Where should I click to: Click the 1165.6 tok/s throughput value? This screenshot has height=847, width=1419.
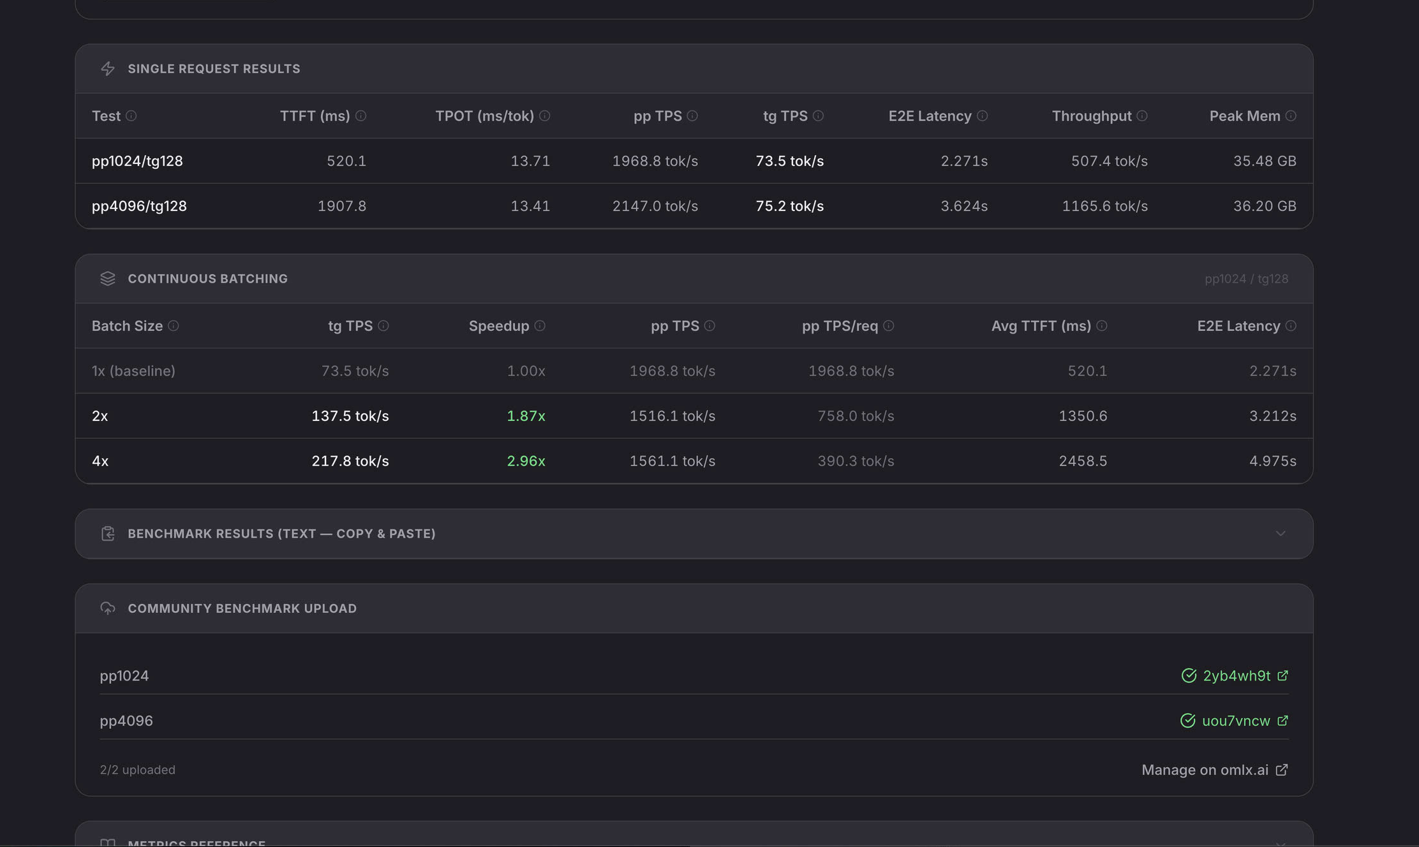coord(1104,206)
